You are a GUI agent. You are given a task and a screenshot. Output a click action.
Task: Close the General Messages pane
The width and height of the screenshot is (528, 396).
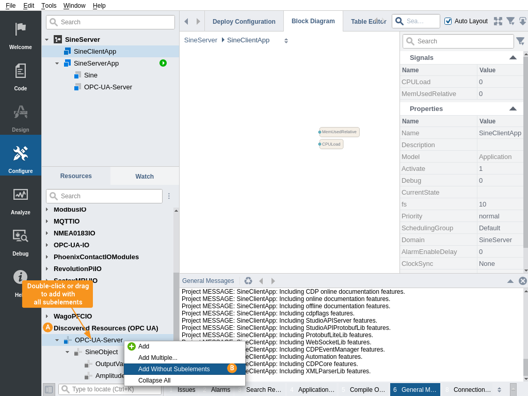point(522,281)
